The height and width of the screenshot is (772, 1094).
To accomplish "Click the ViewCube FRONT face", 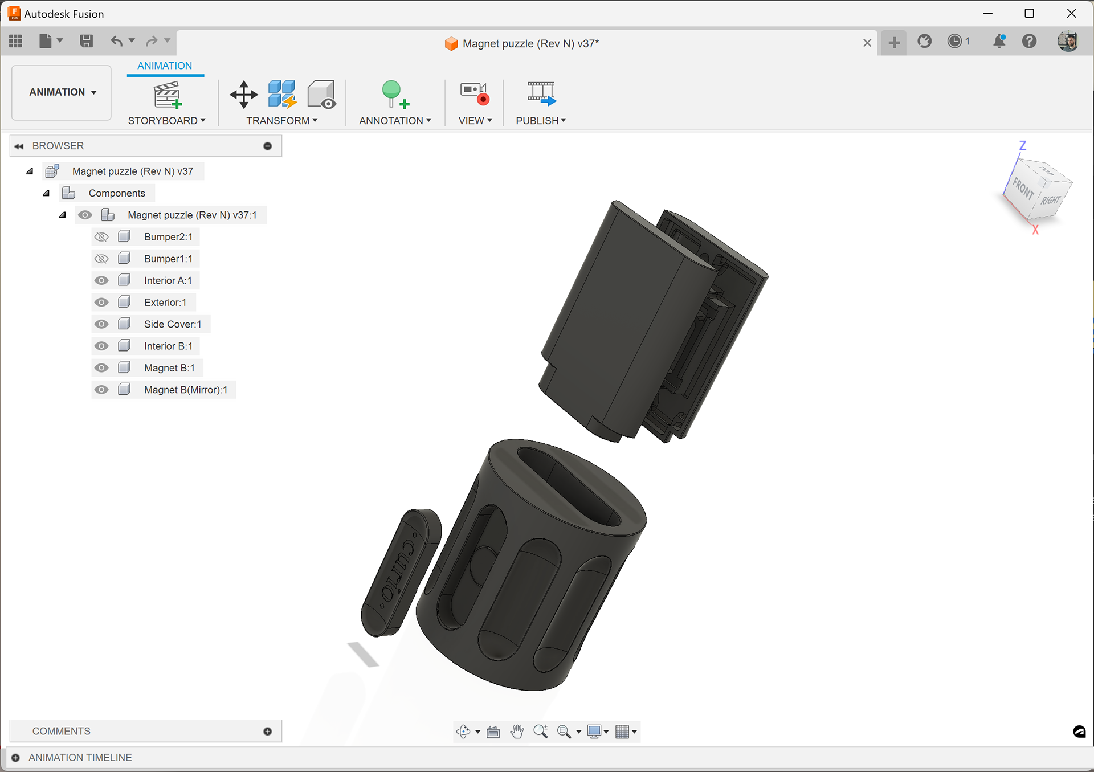I will coord(1023,189).
